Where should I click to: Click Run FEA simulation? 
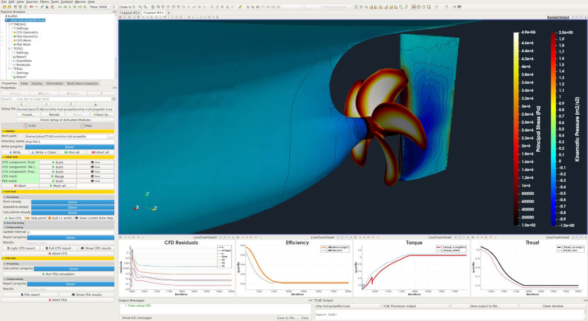pos(58,274)
